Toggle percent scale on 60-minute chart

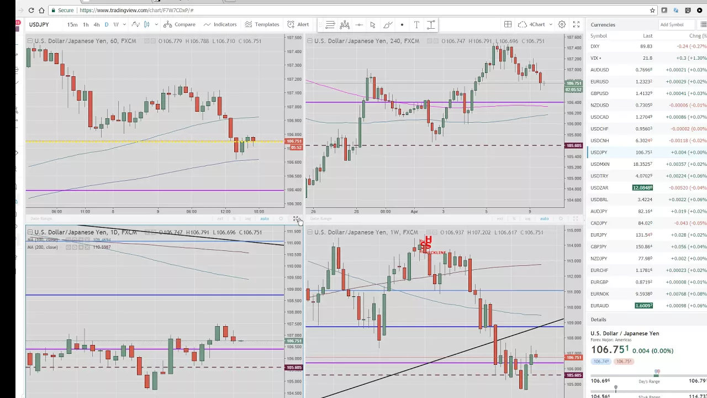pyautogui.click(x=234, y=219)
